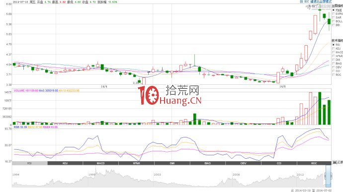Click the 14/6 date axis label
343x192 pixels.
pyautogui.click(x=283, y=86)
